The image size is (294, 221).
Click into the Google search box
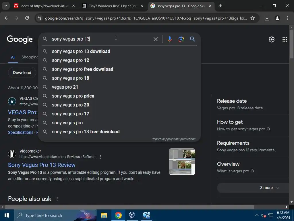click(101, 39)
